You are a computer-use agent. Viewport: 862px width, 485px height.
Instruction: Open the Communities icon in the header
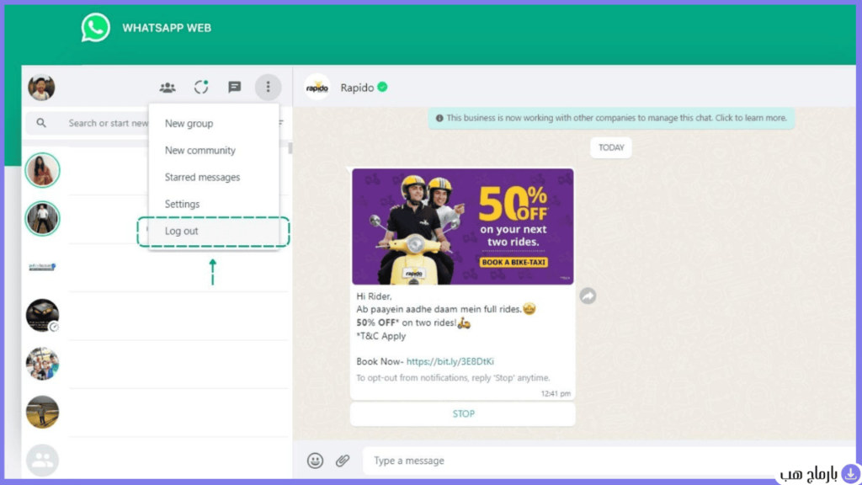[x=168, y=88]
